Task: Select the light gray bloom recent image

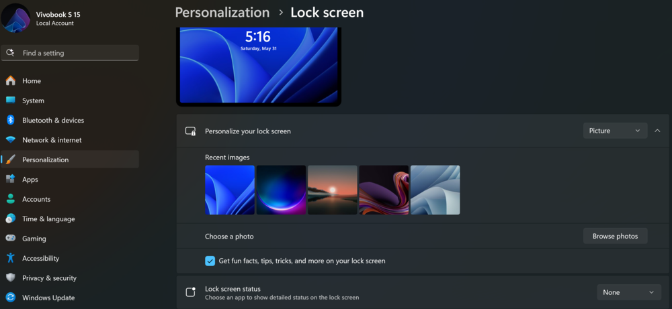Action: point(435,190)
